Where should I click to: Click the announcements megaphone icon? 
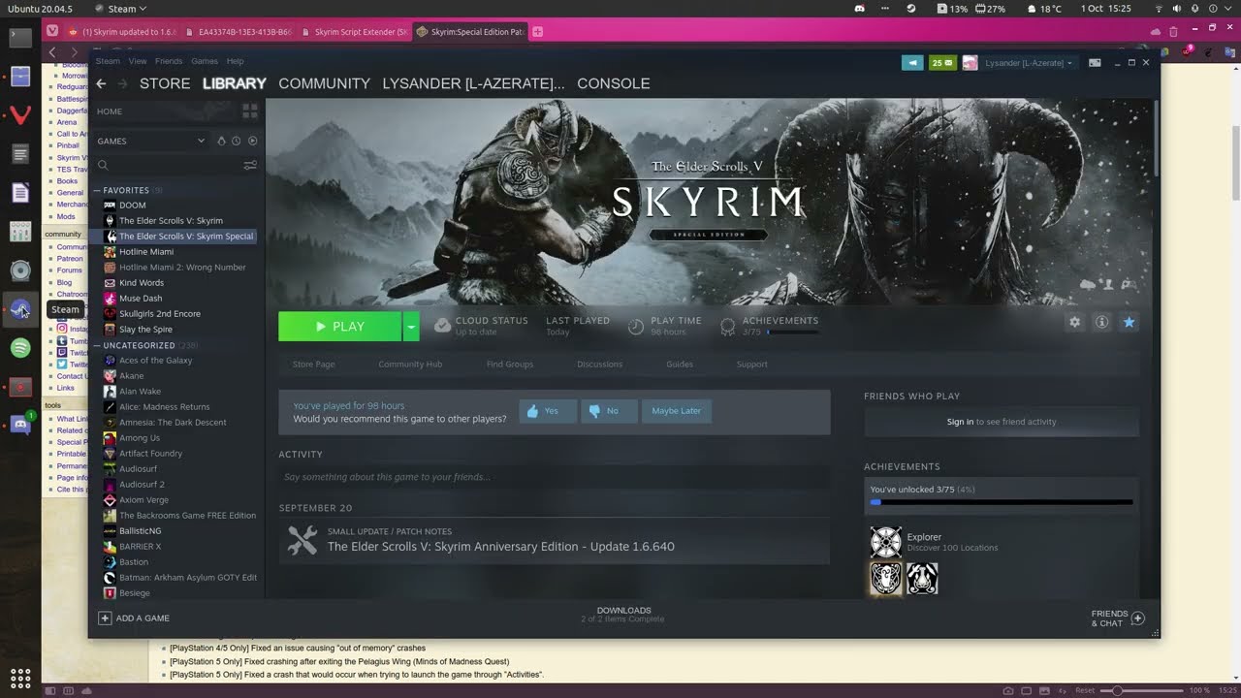912,62
